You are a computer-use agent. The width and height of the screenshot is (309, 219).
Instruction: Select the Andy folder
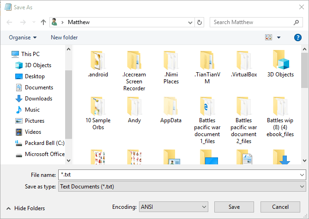pos(134,110)
